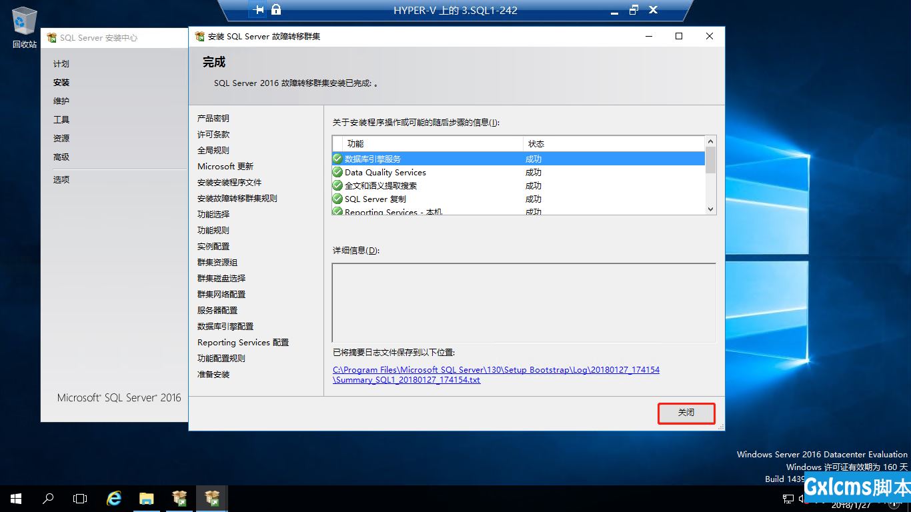Screen dimensions: 911x512
Task: Click the failover cluster setup title icon
Action: tap(199, 37)
